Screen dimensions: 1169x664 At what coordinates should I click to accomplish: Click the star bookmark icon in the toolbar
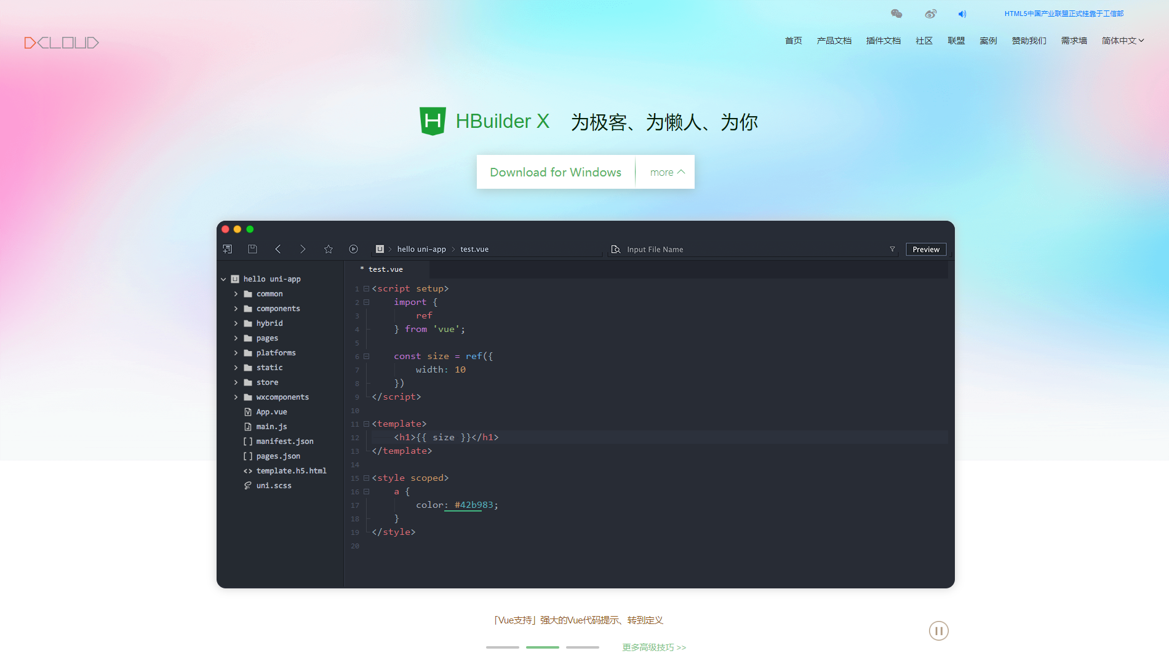pyautogui.click(x=328, y=248)
